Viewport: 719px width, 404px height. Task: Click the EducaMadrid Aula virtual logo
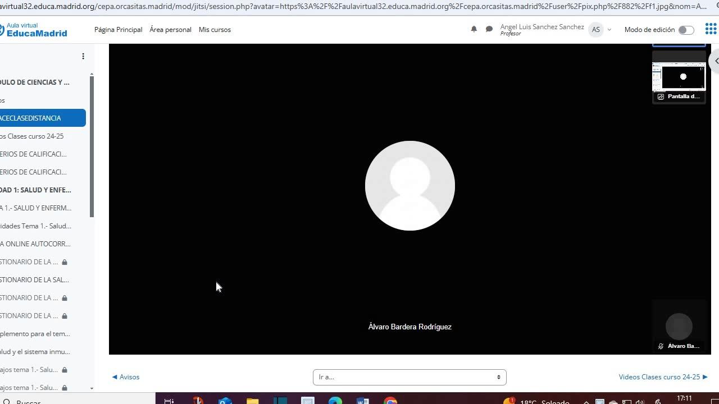click(34, 30)
